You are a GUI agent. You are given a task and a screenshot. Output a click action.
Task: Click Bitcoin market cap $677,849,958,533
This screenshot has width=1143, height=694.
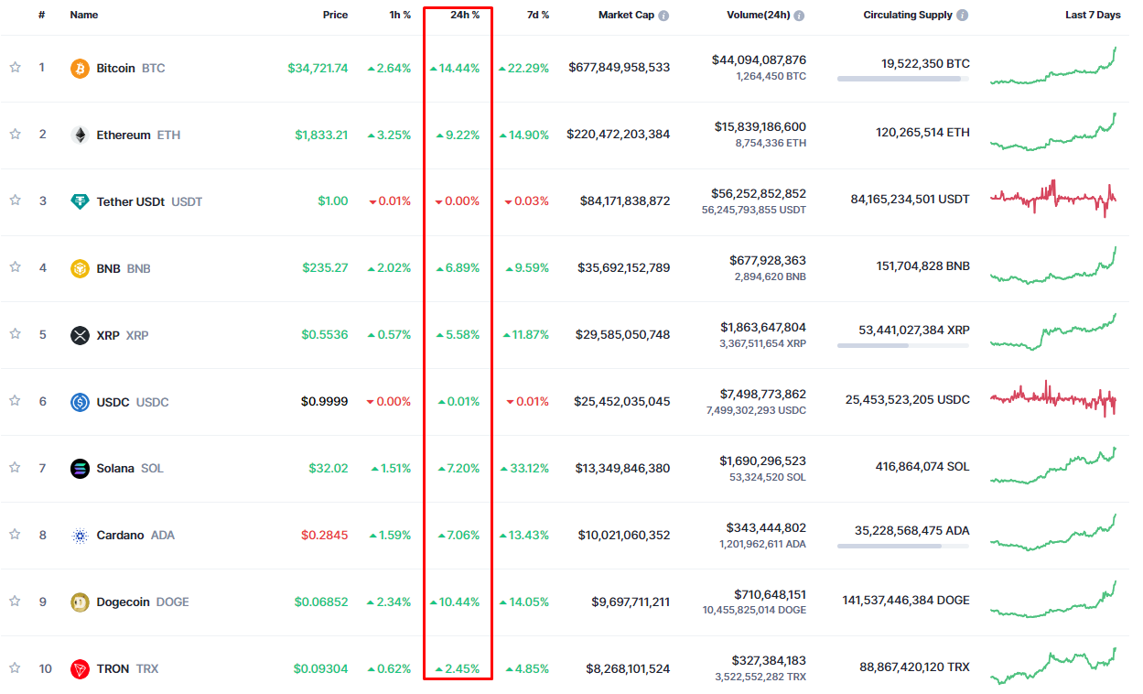pos(620,68)
